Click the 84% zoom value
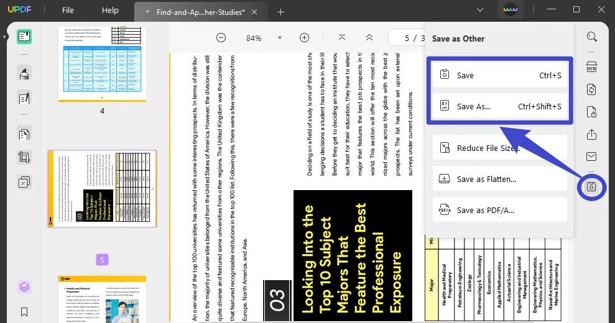Viewport: 615px width, 323px height. tap(254, 38)
